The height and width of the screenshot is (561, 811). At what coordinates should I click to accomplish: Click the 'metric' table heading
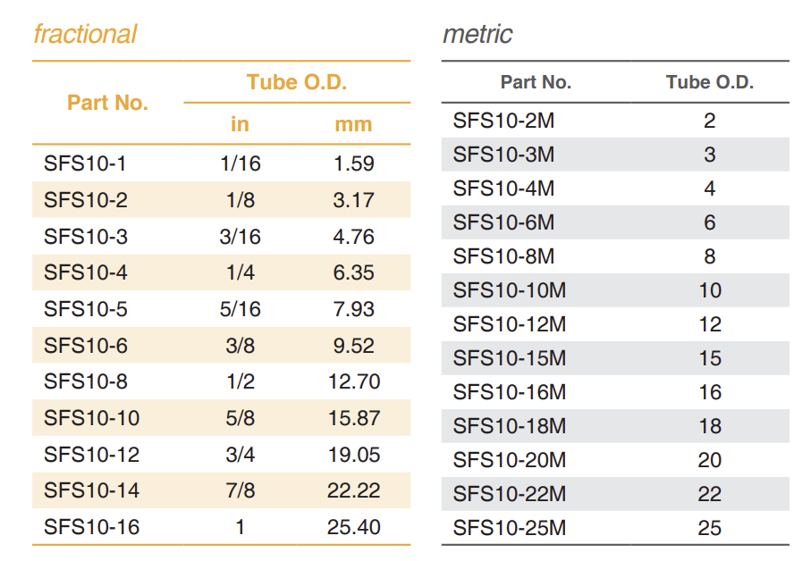point(477,35)
